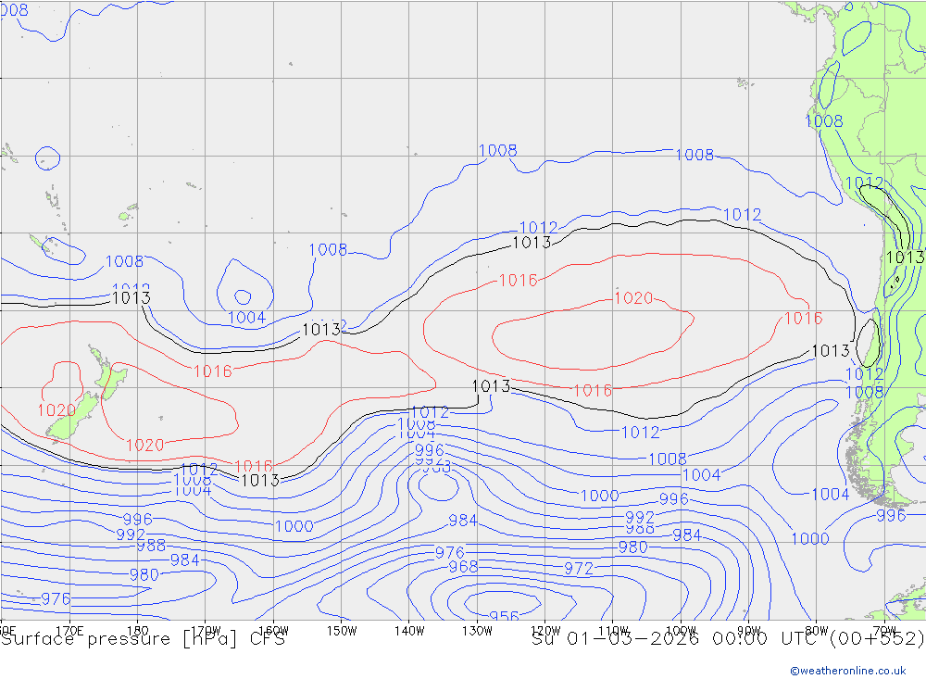Select the 110W longitude label
This screenshot has height=679, width=926.
coord(614,631)
